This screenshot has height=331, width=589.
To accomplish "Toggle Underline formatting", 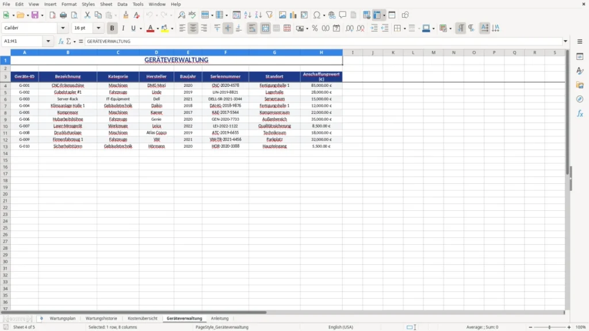I will tap(133, 28).
